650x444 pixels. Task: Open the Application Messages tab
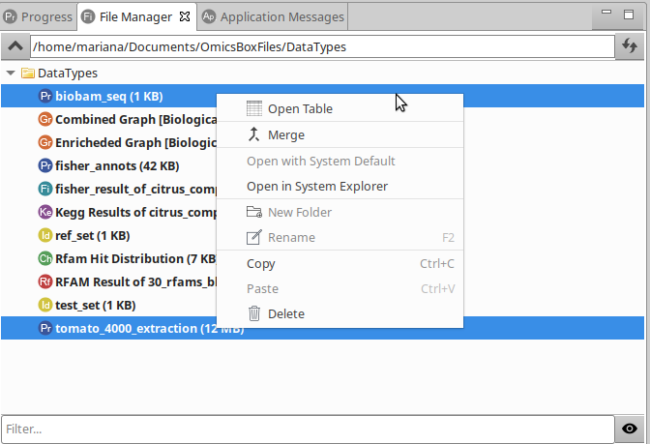click(281, 16)
